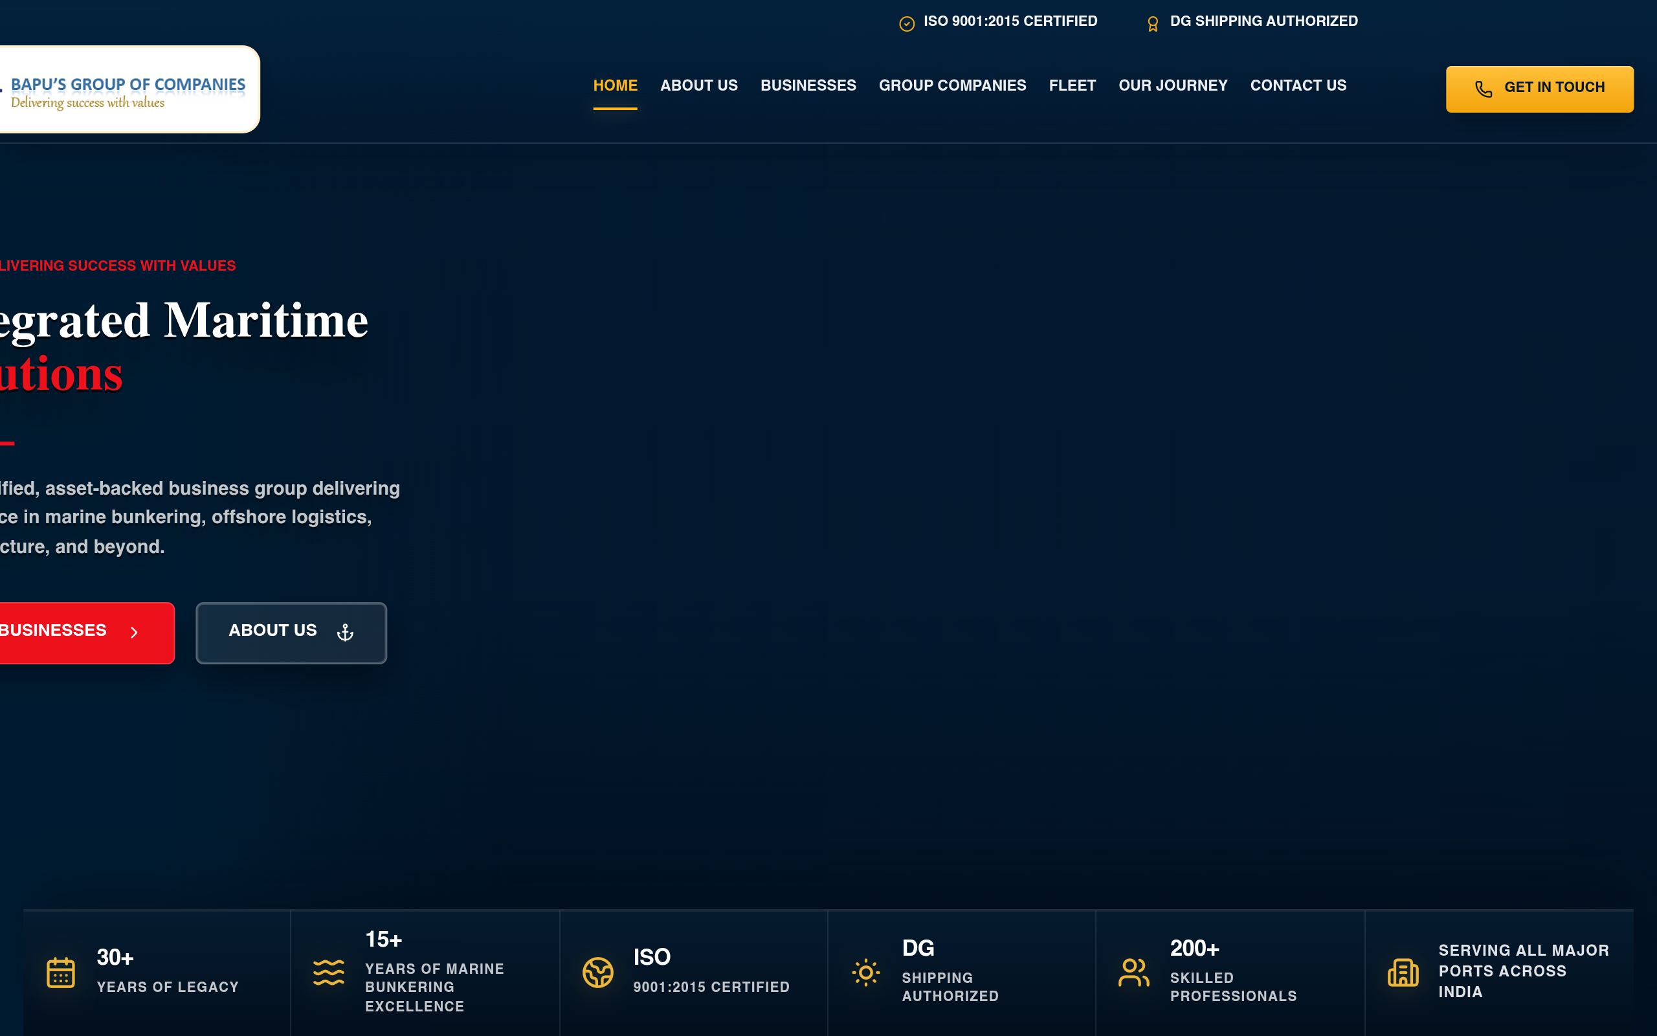Click the people icon beside 200+ professionals
The height and width of the screenshot is (1036, 1657).
1134,973
